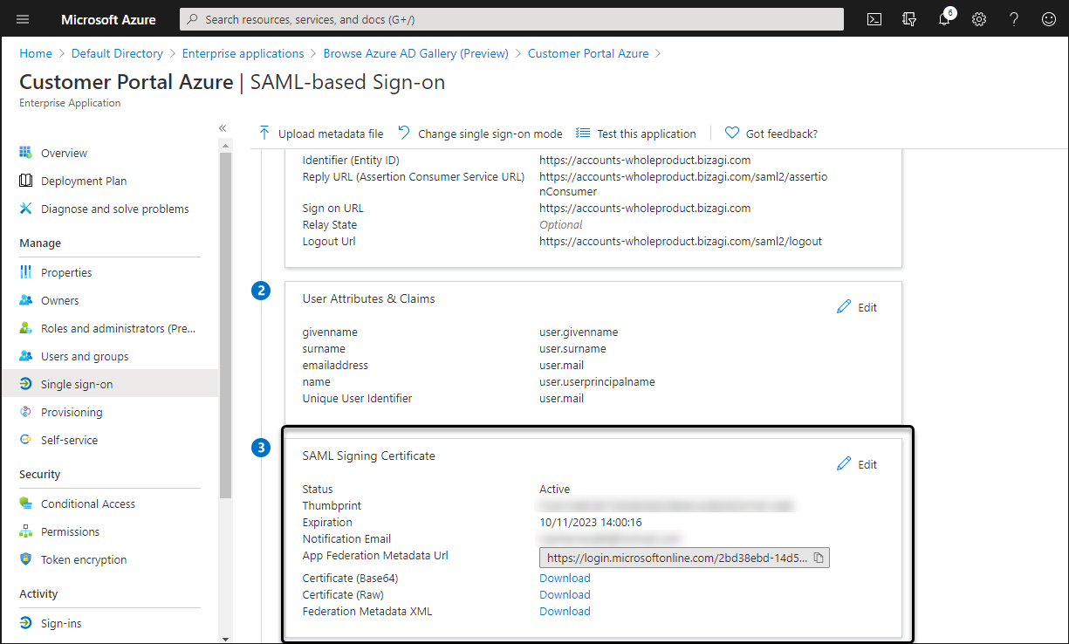1069x644 pixels.
Task: Click pencil icon in SAML Signing Certificate
Action: coord(843,464)
